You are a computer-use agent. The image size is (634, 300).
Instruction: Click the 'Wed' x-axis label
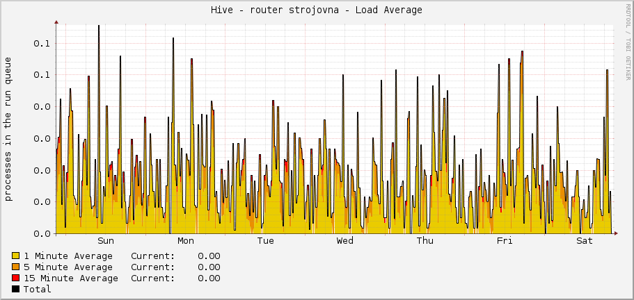345,241
